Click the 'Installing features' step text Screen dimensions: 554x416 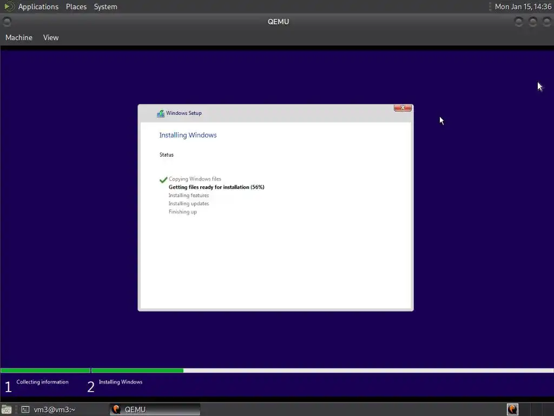(189, 195)
